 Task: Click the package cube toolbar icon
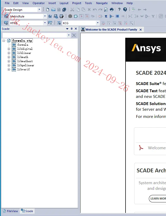coord(70,16)
